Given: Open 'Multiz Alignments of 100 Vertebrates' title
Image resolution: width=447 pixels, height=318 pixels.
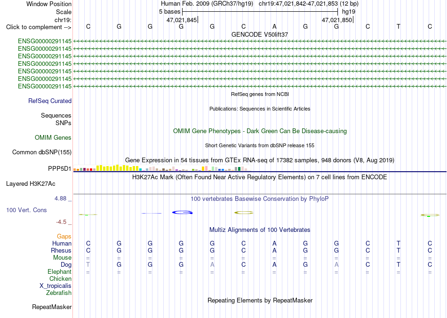Looking at the screenshot, I should (260, 230).
